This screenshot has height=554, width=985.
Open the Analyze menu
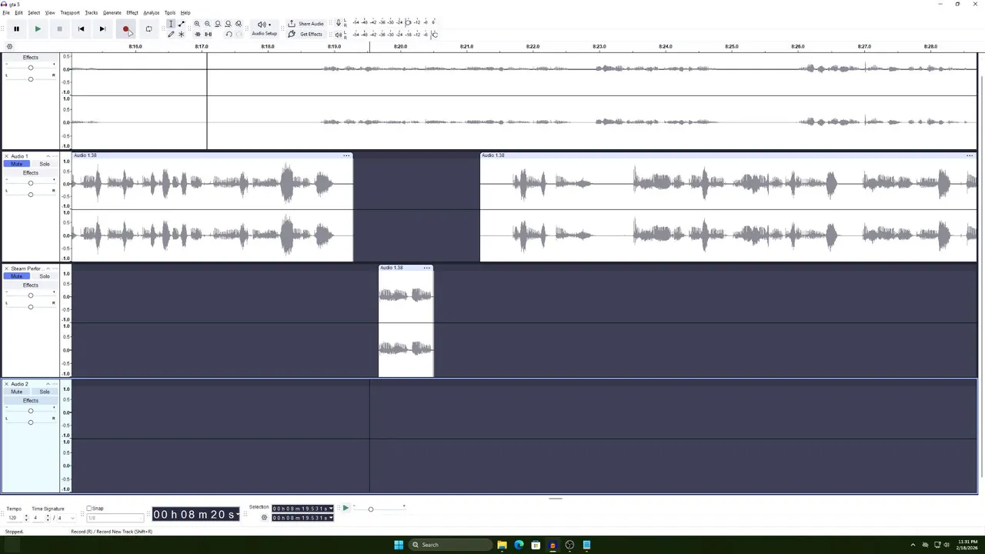[x=151, y=13]
